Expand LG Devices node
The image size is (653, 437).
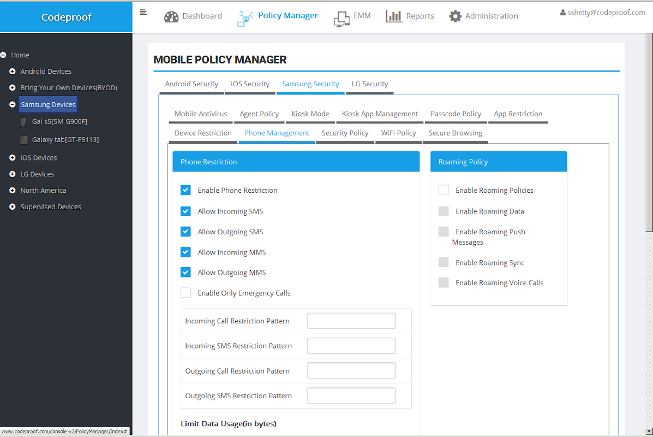(x=13, y=174)
